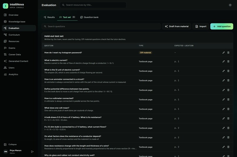Click the Add question button
The height and width of the screenshot is (157, 237).
tap(222, 26)
